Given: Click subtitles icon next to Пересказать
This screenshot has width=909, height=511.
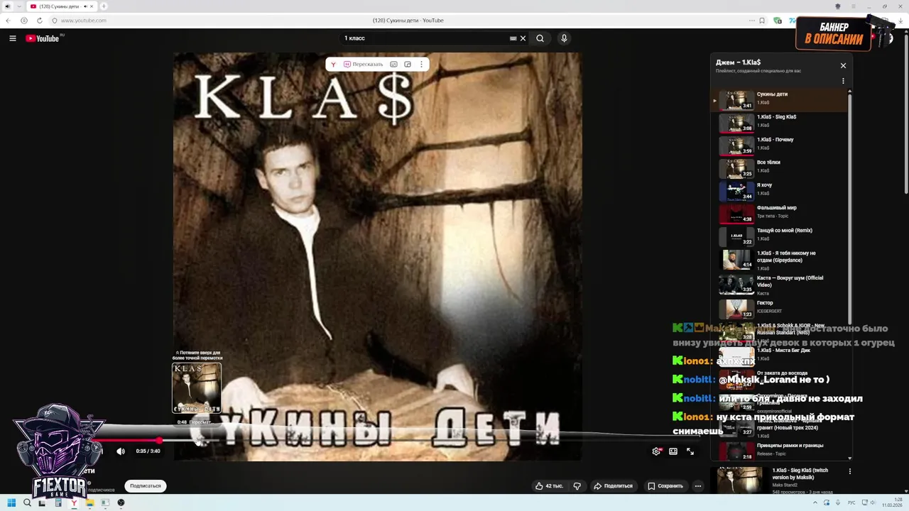Looking at the screenshot, I should pos(393,64).
